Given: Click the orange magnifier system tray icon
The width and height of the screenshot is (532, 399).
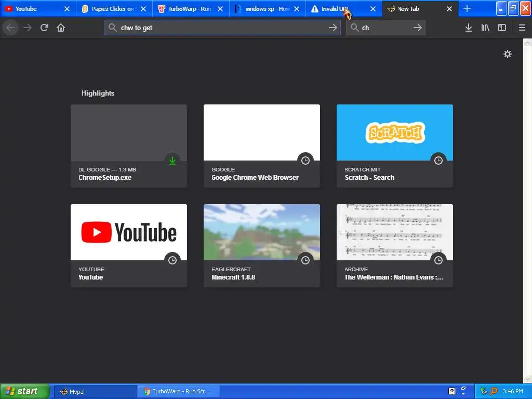Looking at the screenshot, I should coord(494,391).
